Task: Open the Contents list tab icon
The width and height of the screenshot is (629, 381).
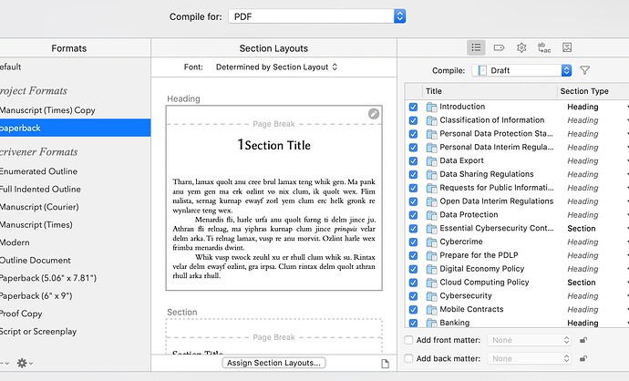Action: pos(476,47)
